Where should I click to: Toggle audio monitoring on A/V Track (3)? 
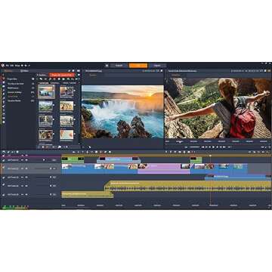pyautogui.click(x=26, y=178)
